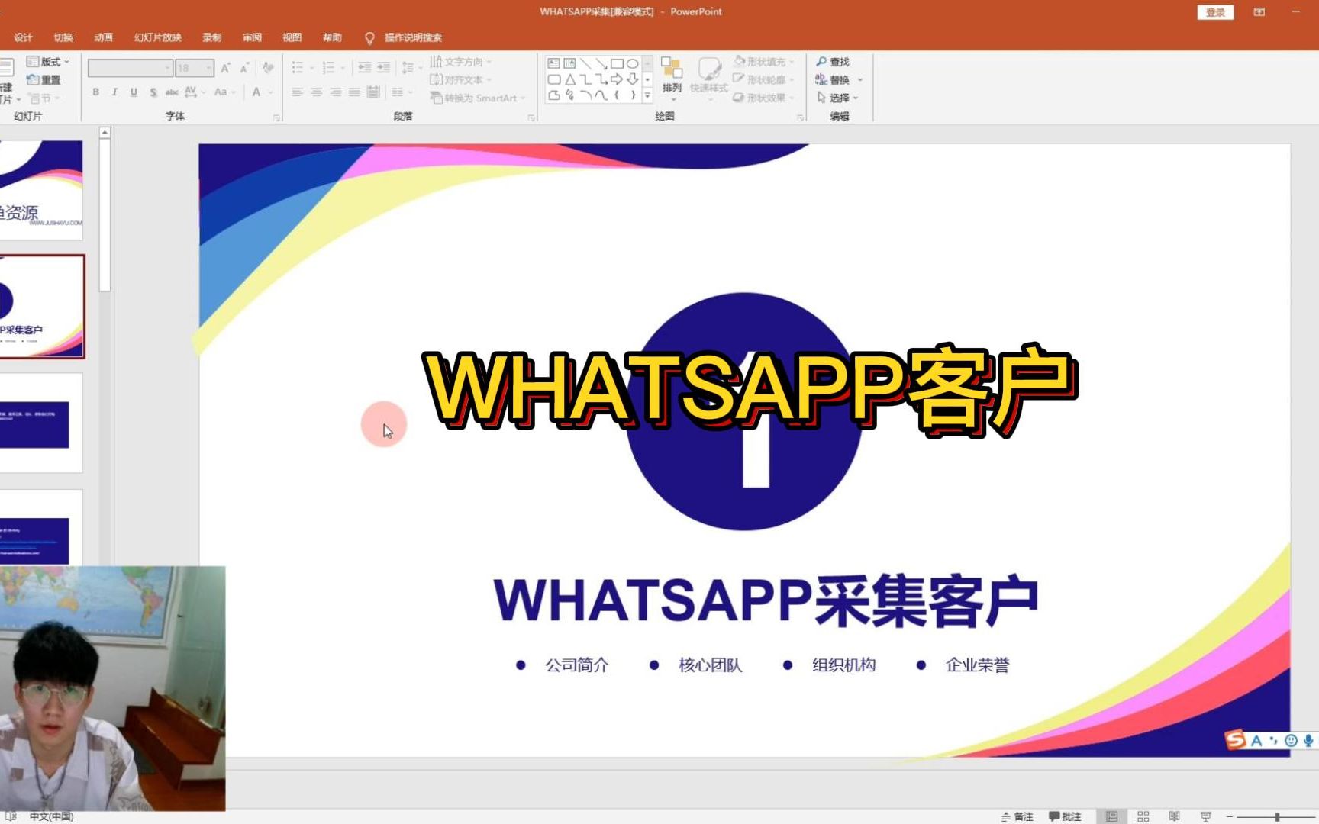Click the strikethrough button

(172, 92)
